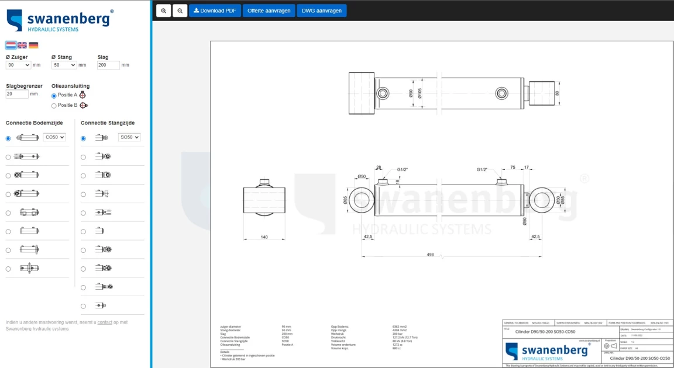Zoom out of the cylinder drawing
The height and width of the screenshot is (368, 674).
pos(180,11)
